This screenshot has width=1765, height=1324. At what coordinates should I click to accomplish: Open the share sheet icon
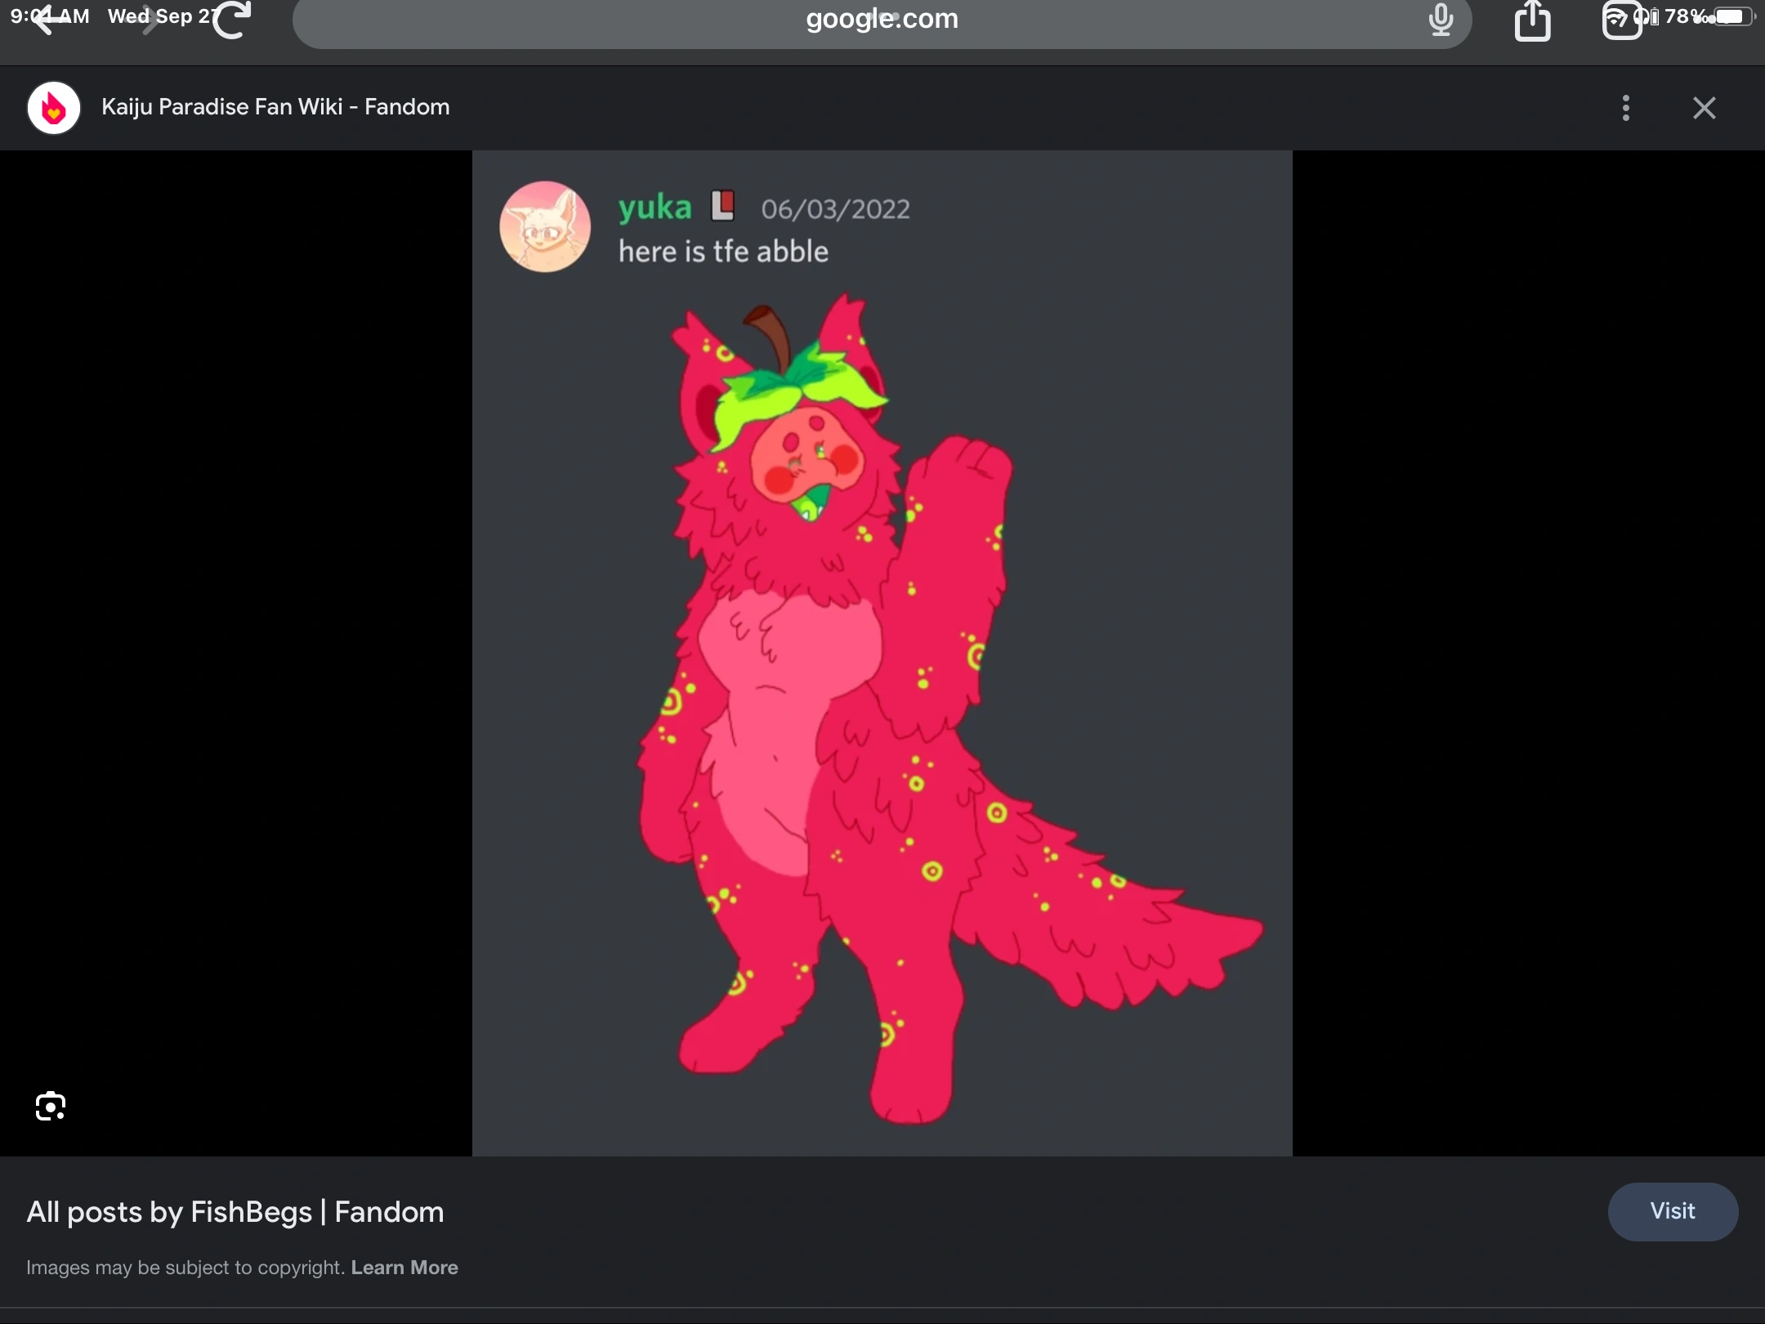1533,20
